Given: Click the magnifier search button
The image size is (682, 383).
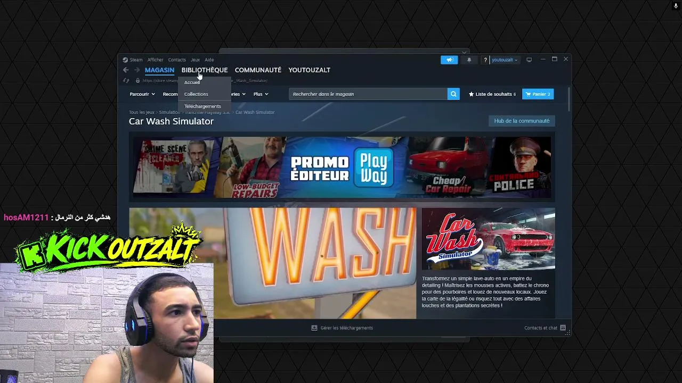Looking at the screenshot, I should coord(453,94).
